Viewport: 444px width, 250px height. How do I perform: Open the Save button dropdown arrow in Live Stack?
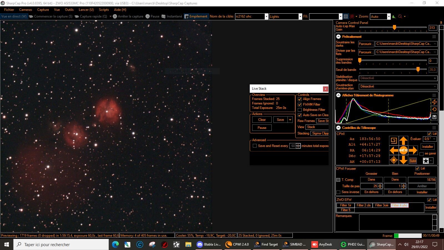[x=290, y=120]
